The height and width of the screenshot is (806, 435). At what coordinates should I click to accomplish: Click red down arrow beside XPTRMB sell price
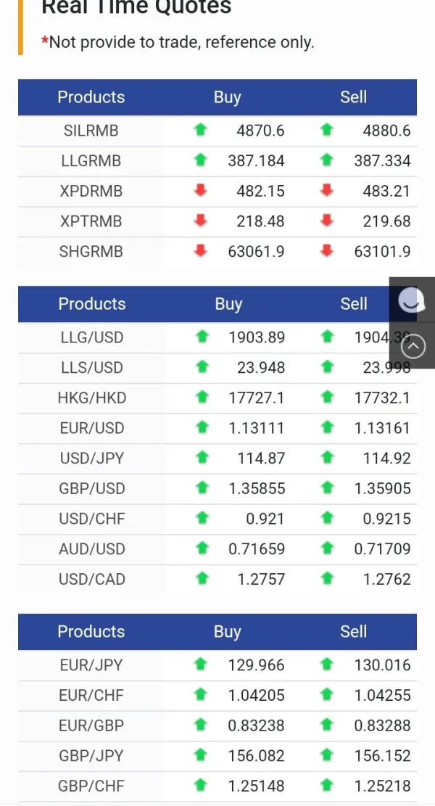[327, 221]
